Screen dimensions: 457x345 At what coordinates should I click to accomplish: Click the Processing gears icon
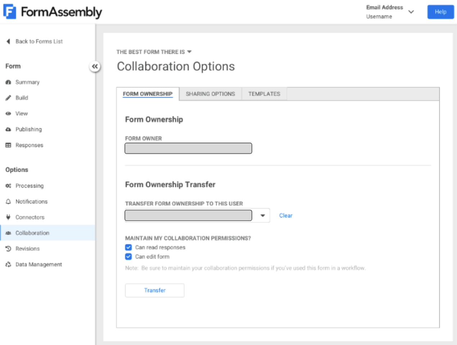click(8, 186)
